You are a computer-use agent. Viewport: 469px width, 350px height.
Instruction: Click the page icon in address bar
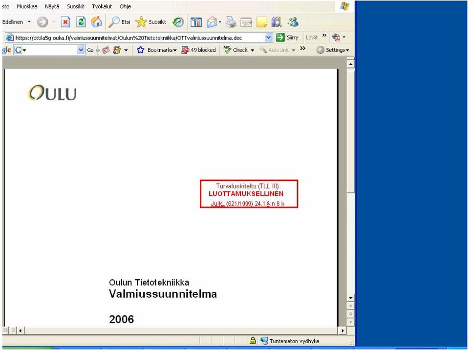[10, 38]
